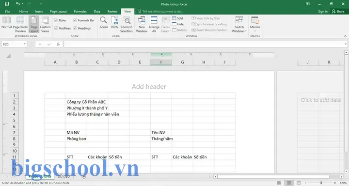Open the Zoom dialog
349x186 pixels.
coord(104,23)
